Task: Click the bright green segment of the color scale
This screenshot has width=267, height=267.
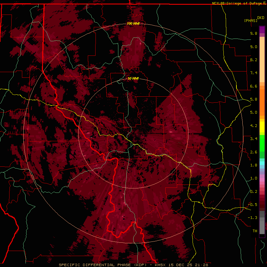Action: click(262, 143)
